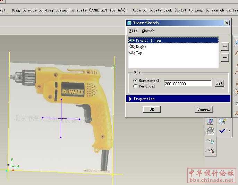Click the pencil sketch icon above checkmark
Viewport: 238px width, 185px height.
tap(223, 121)
